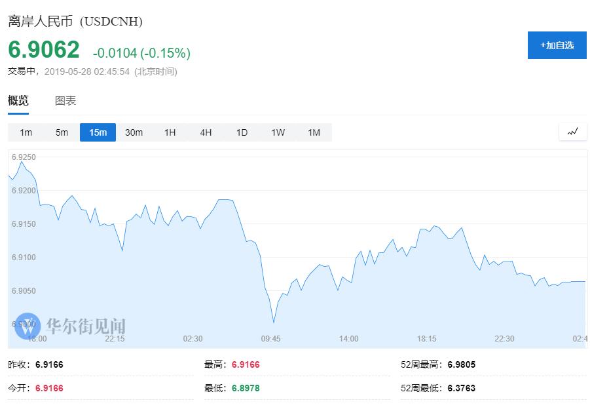Click the line chart type icon
The image size is (590, 409).
click(x=572, y=132)
